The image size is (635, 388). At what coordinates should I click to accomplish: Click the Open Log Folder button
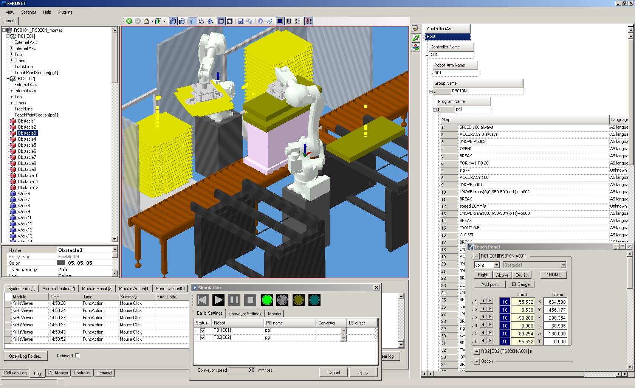[x=26, y=356]
